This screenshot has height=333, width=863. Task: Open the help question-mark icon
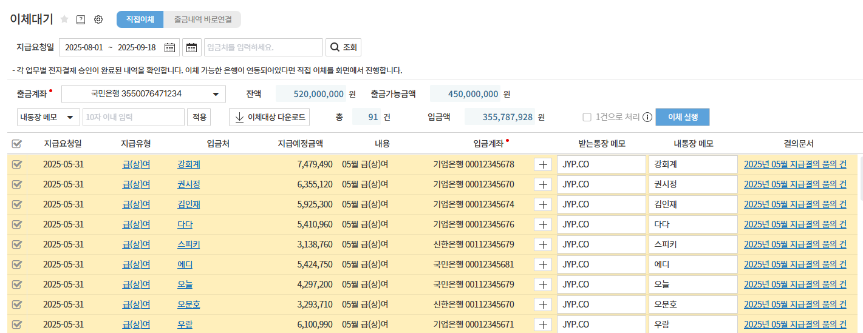pos(81,19)
